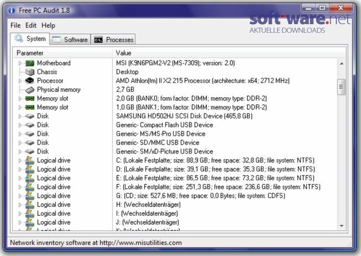Viewport: 361px width, 256px height.
Task: Click the Value column header
Action: click(229, 53)
